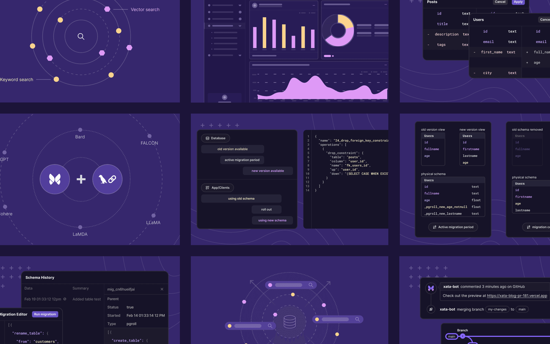
Task: Click the preview link in xata-bot comment
Action: [x=517, y=295]
